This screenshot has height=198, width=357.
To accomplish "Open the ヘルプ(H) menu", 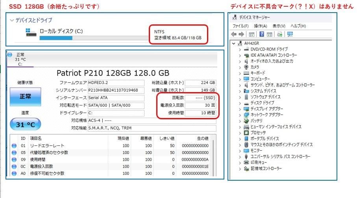I will tap(298, 26).
